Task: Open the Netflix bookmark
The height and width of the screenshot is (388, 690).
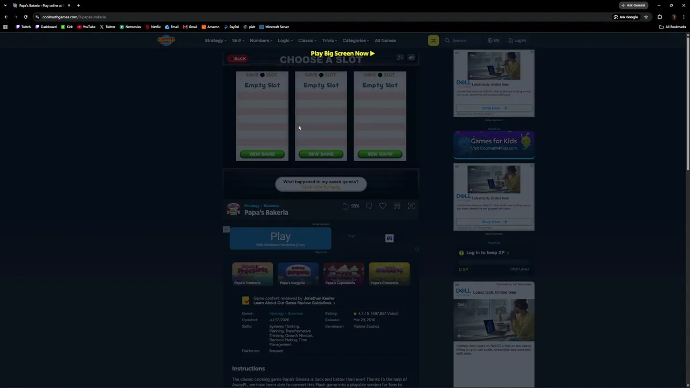Action: pos(153,27)
